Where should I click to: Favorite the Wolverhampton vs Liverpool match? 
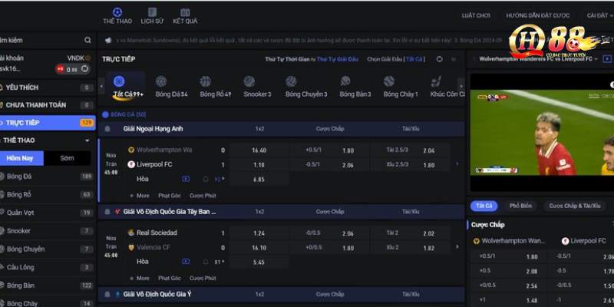point(206,179)
